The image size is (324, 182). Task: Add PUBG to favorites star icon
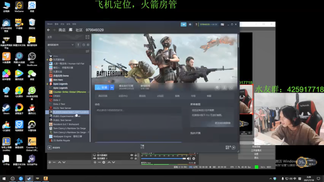coord(231,87)
